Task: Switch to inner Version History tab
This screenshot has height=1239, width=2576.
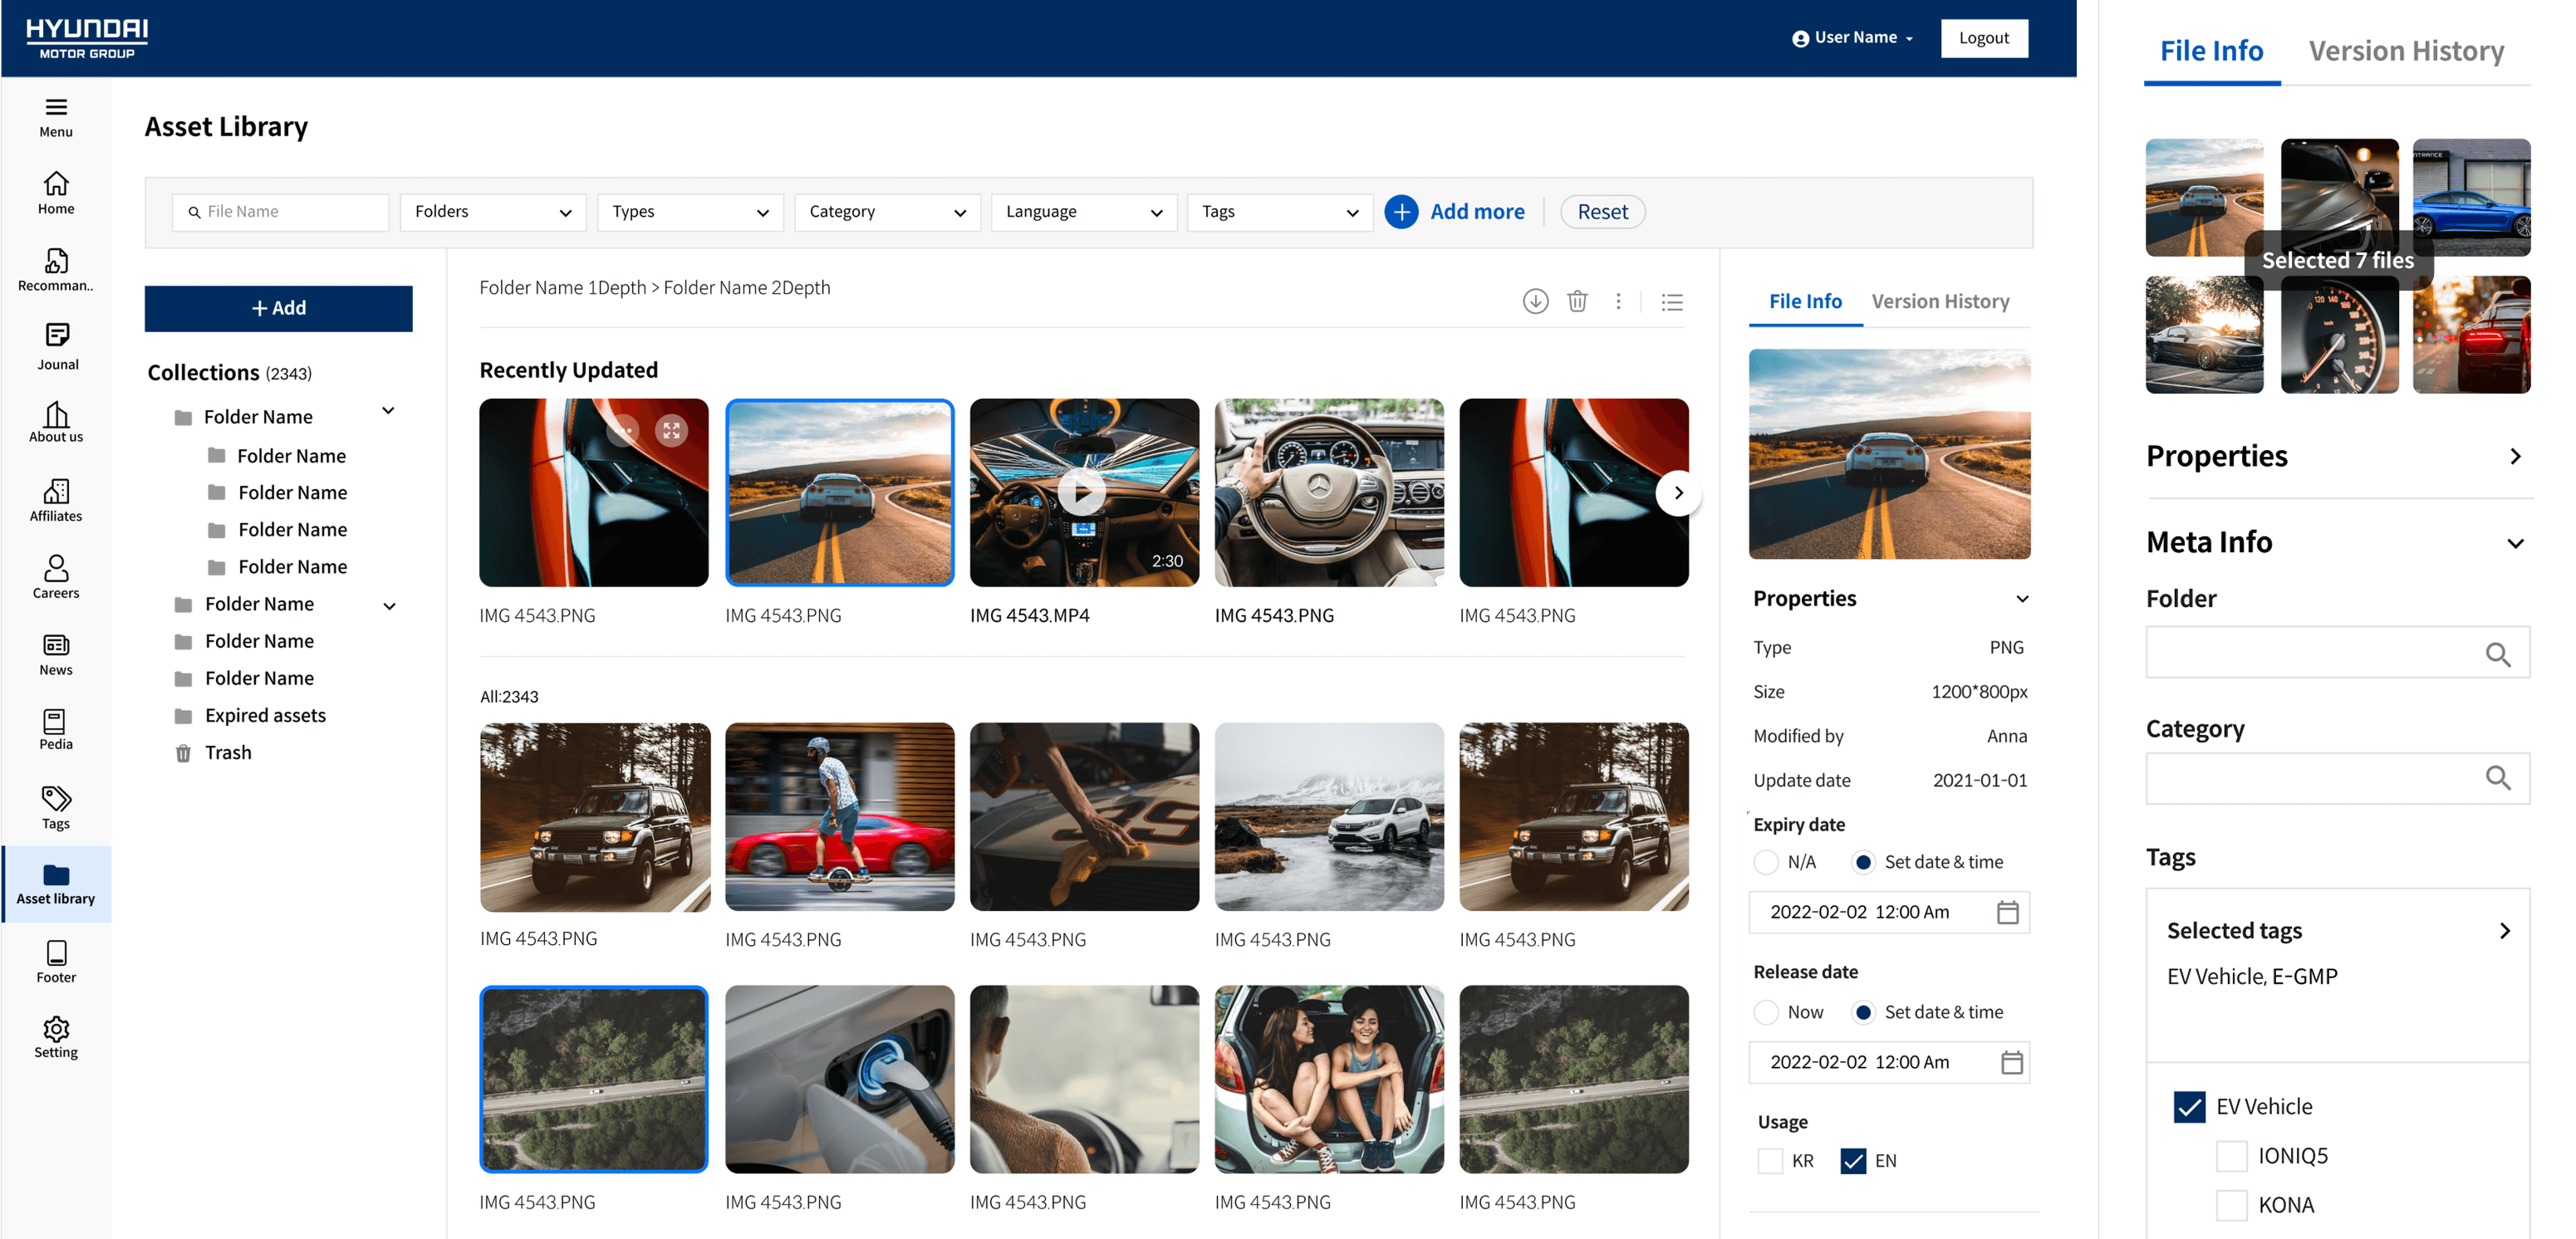Action: point(1940,301)
